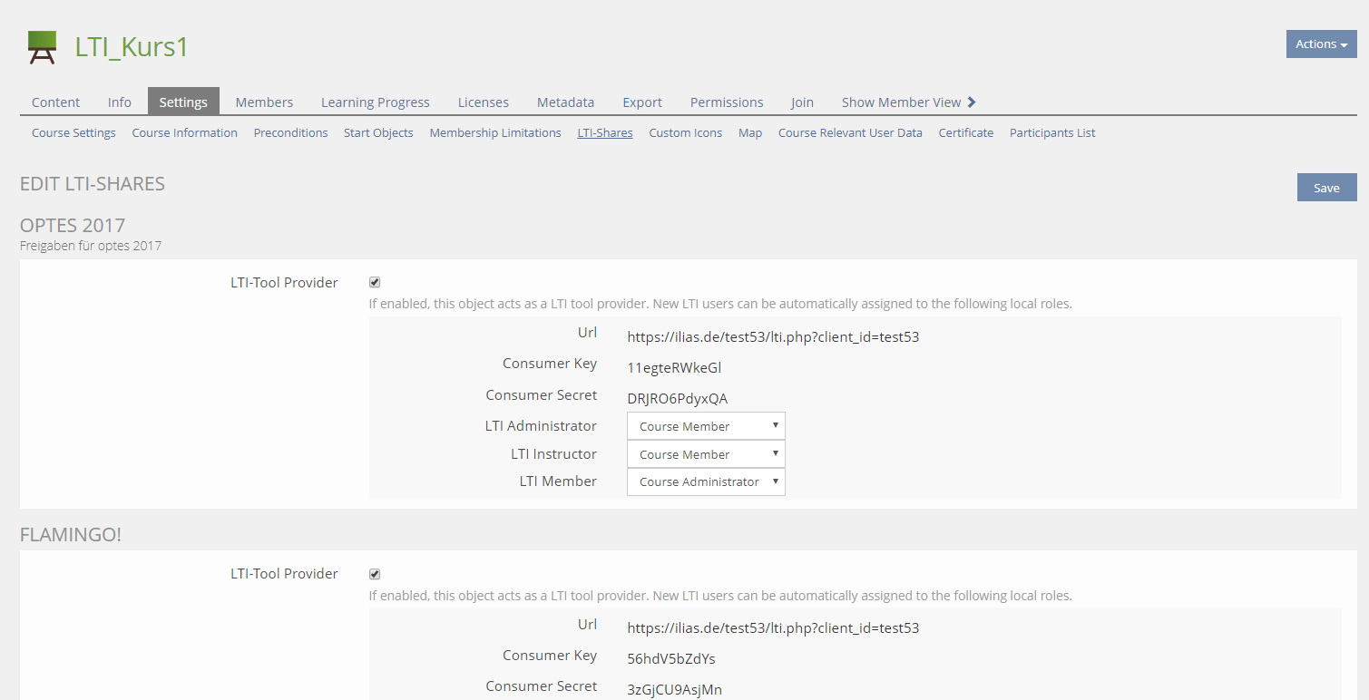Open the Membership Limitations sub-tab
Image resolution: width=1369 pixels, height=700 pixels.
(x=495, y=133)
